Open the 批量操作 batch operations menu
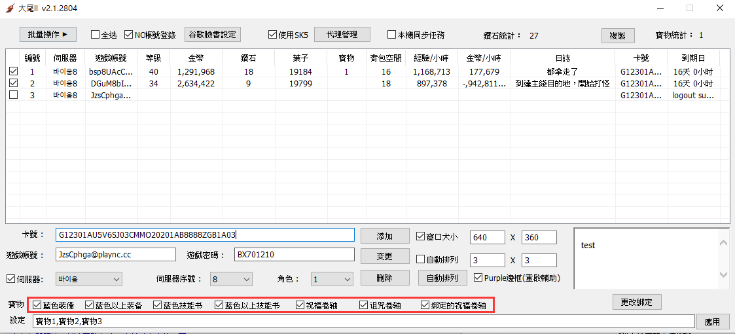 point(48,35)
